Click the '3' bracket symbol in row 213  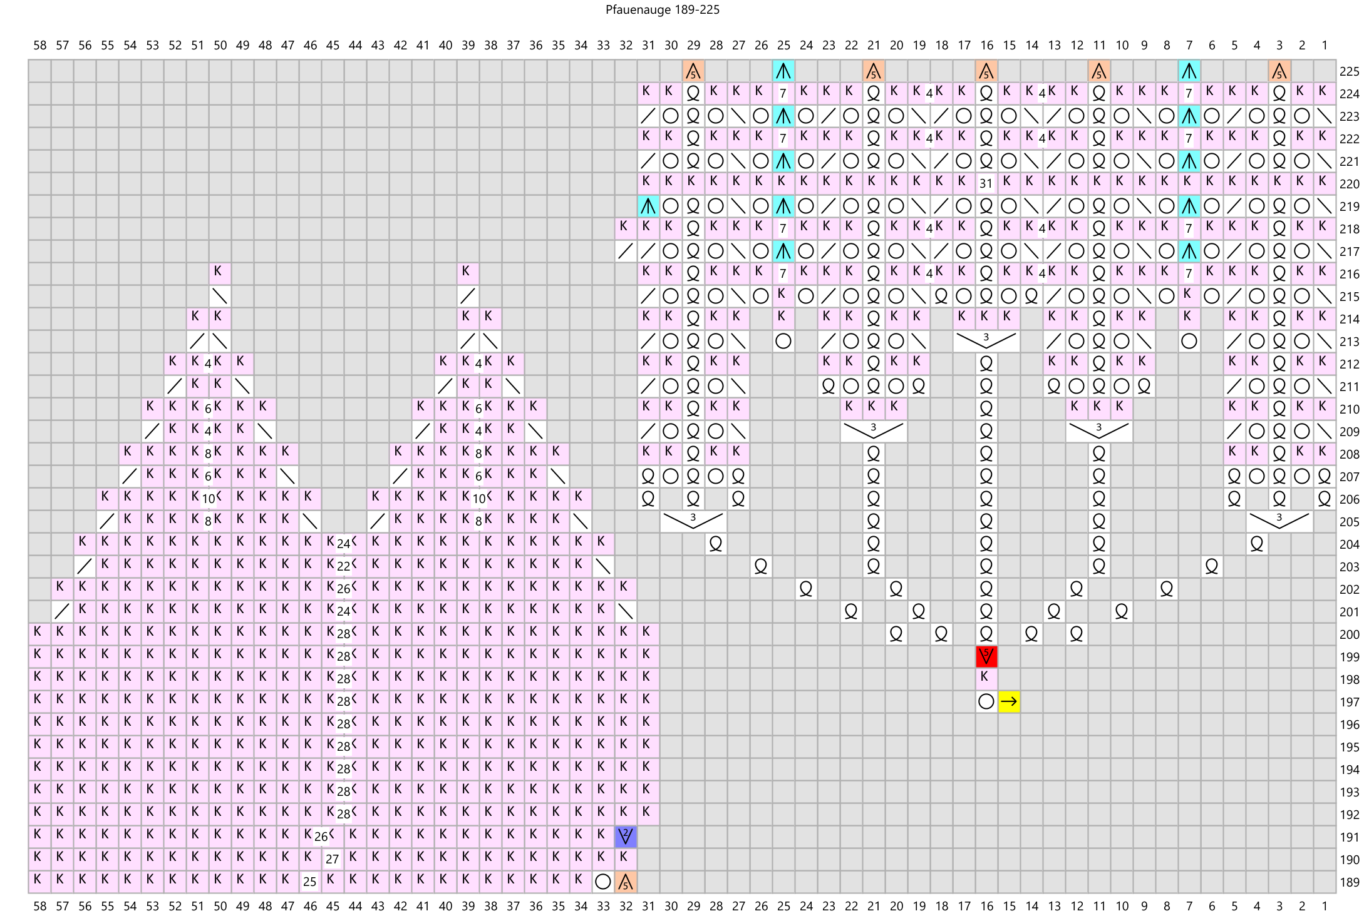pos(986,340)
